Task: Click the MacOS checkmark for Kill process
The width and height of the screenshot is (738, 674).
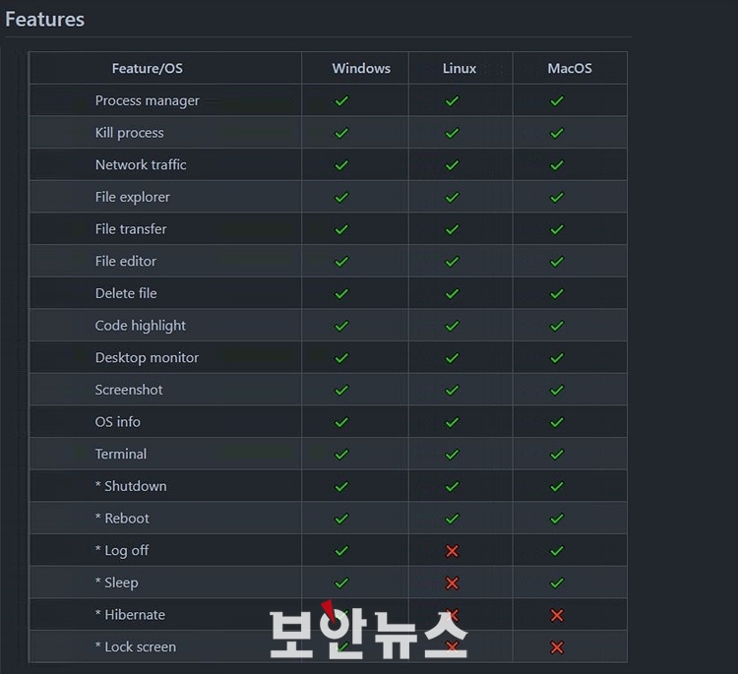Action: [557, 133]
